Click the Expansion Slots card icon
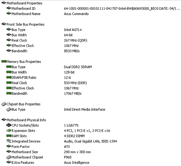 point(9,130)
